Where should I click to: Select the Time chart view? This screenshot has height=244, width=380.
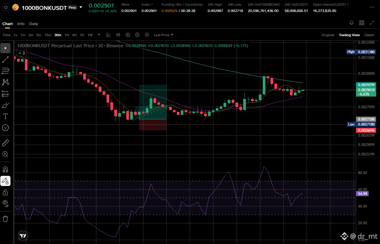coord(7,35)
